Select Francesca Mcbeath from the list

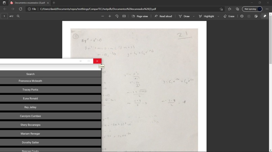coord(51,81)
